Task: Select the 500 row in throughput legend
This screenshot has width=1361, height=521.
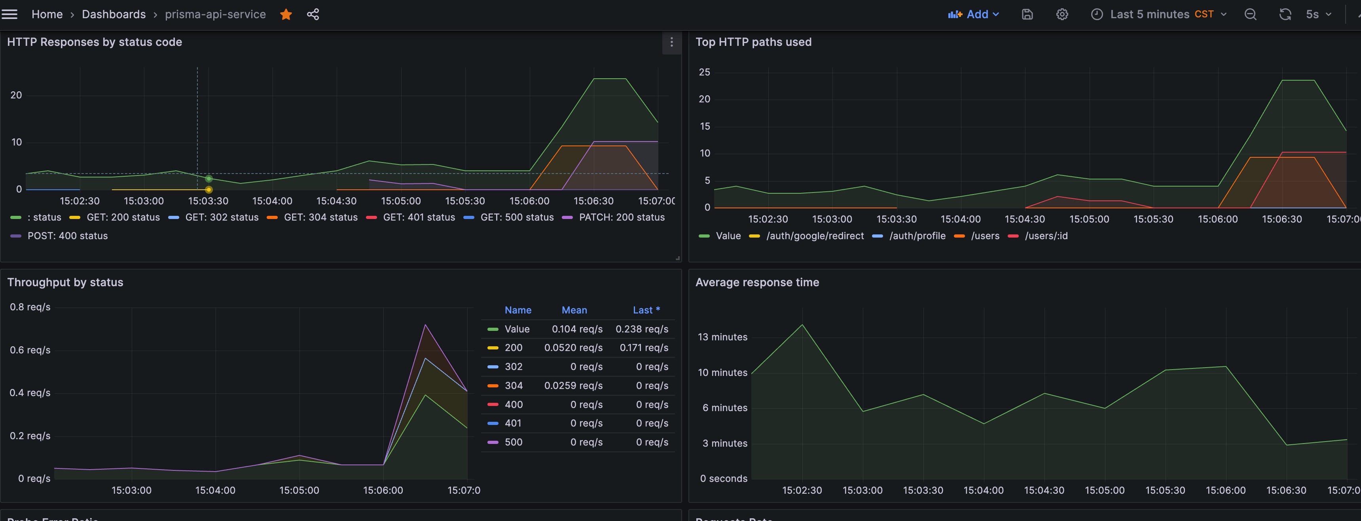Action: tap(578, 442)
